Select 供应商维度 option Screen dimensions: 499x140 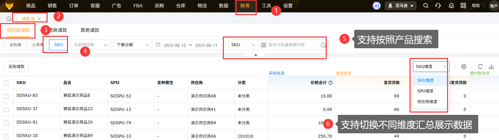(430, 101)
